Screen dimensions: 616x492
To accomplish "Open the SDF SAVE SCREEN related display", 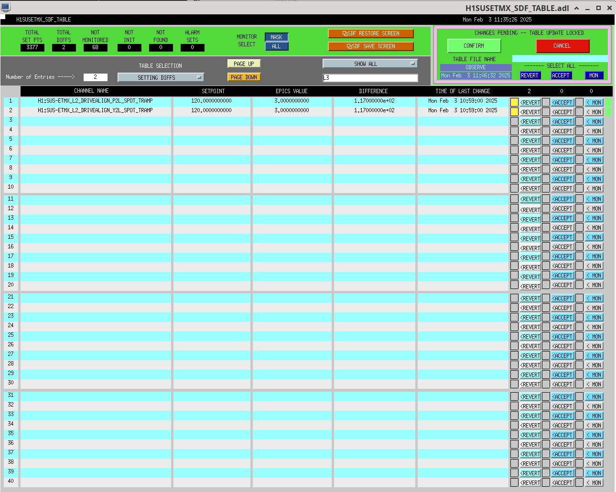I will click(x=371, y=46).
